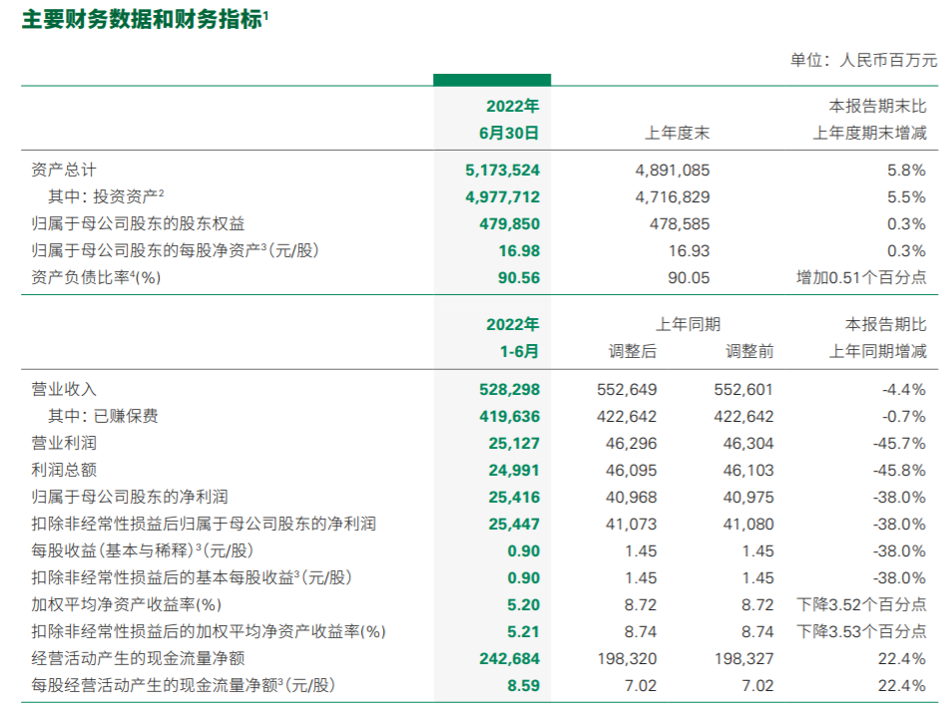The image size is (950, 719).
Task: Click the 资产总计 row label
Action: (x=64, y=171)
